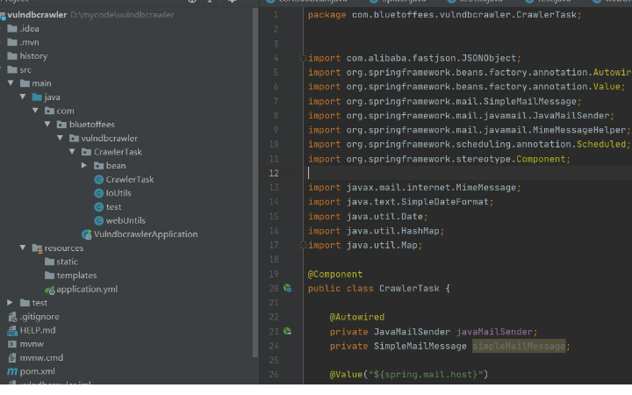Click java.util.Map import on line 17
Viewport: 632px width, 395px height.
(x=382, y=245)
